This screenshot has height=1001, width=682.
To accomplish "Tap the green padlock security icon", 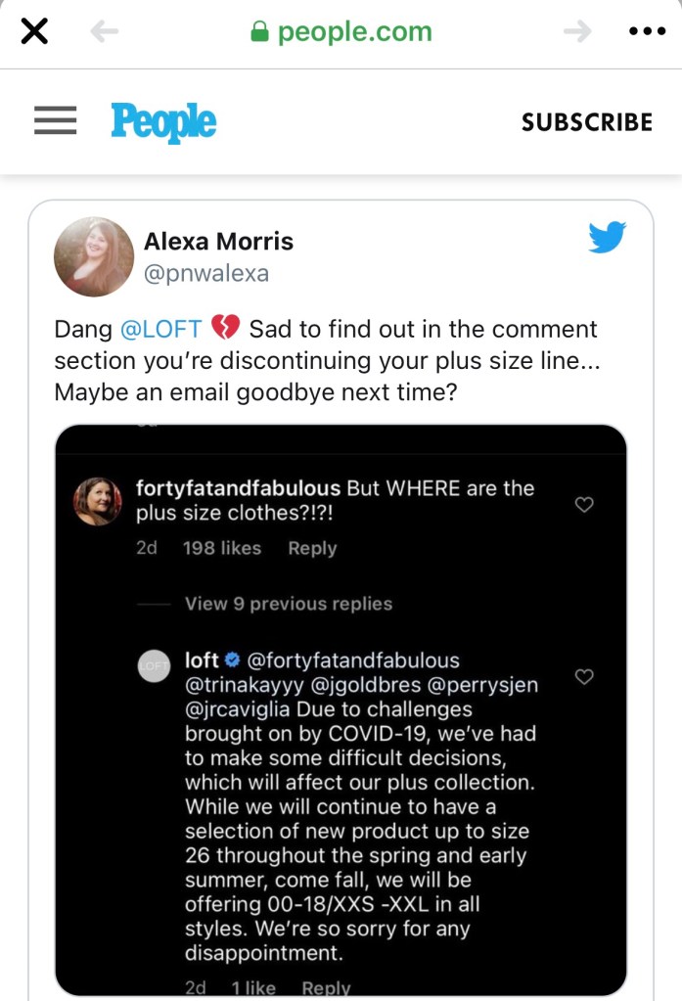I will (x=259, y=32).
